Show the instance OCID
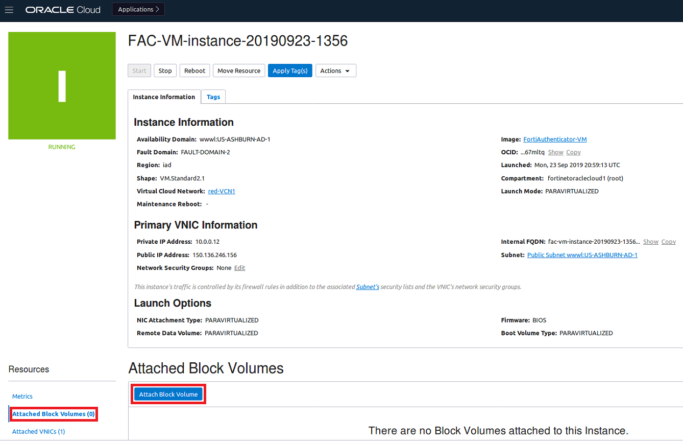 click(555, 152)
